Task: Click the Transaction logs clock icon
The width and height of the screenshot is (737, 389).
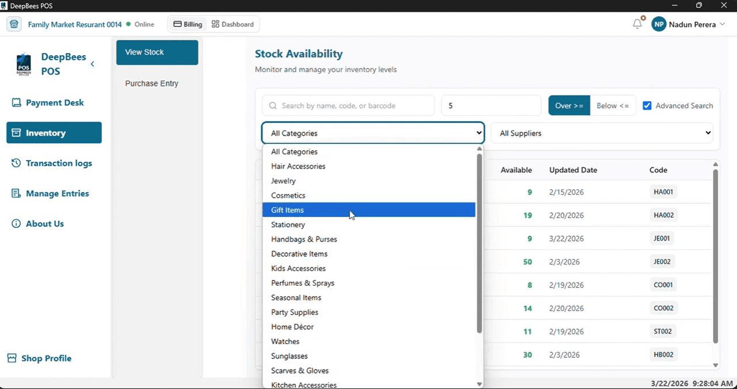Action: pos(16,163)
